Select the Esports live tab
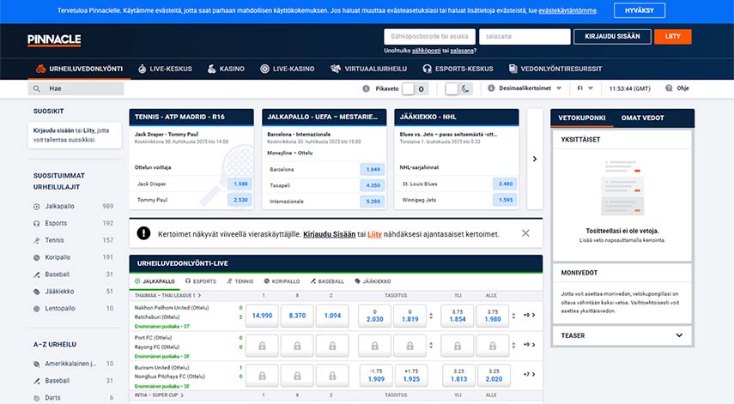This screenshot has height=404, width=734. pyautogui.click(x=200, y=281)
